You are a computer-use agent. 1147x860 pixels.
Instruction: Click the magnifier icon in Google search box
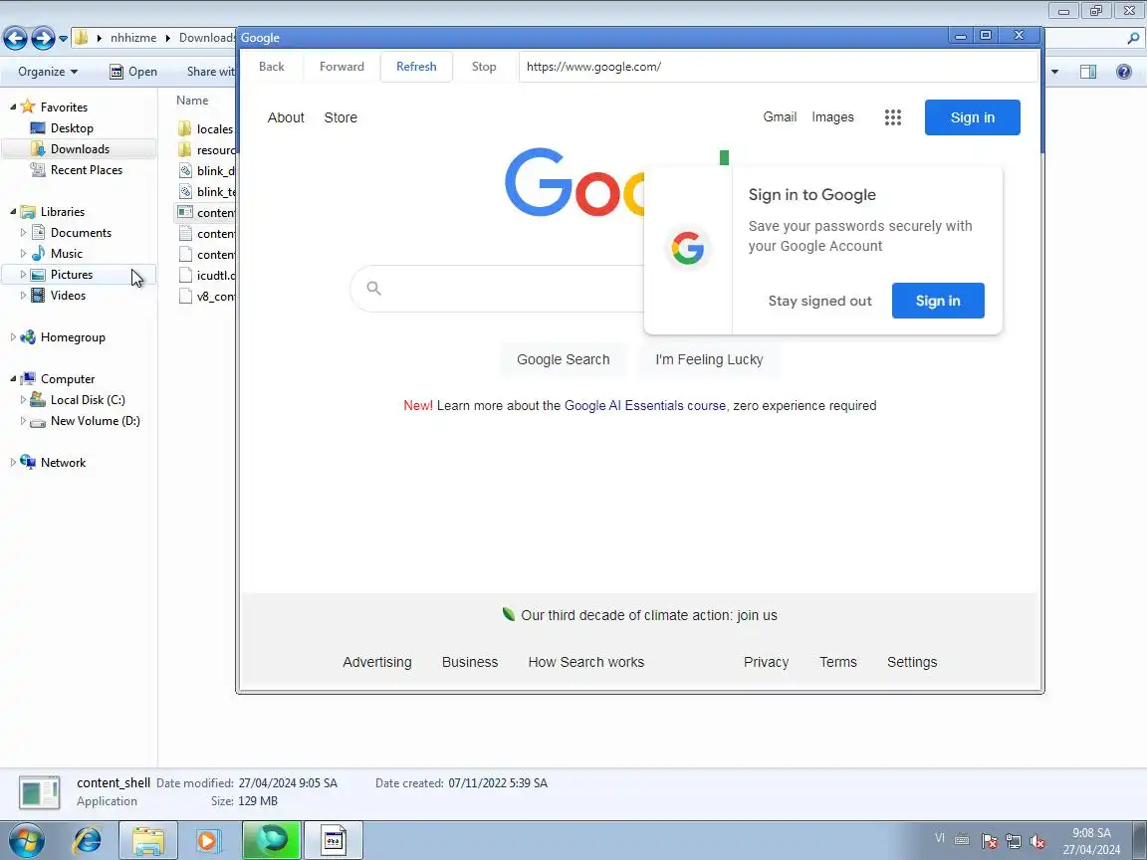tap(373, 288)
